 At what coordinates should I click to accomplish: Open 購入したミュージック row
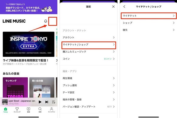89,52
